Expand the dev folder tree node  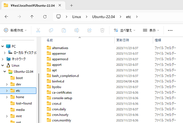click(x=7, y=84)
